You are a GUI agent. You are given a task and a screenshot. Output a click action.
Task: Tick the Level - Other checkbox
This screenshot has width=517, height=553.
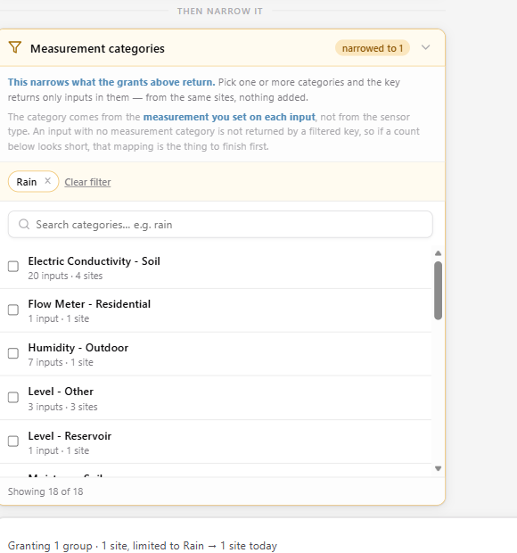[x=13, y=398]
